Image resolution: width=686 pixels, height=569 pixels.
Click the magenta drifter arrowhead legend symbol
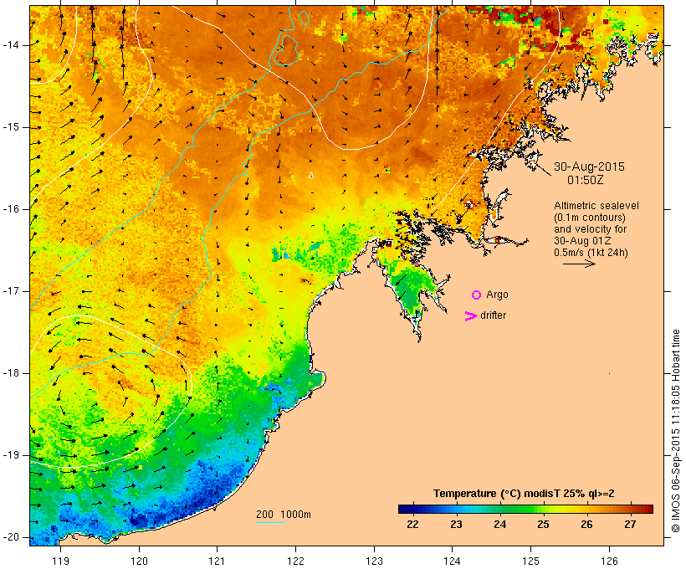pos(470,316)
